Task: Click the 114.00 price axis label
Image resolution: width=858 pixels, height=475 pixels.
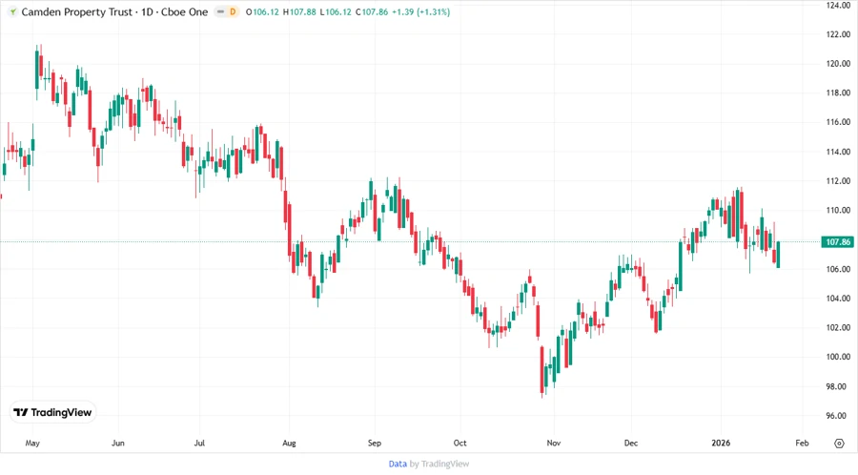Action: 838,152
